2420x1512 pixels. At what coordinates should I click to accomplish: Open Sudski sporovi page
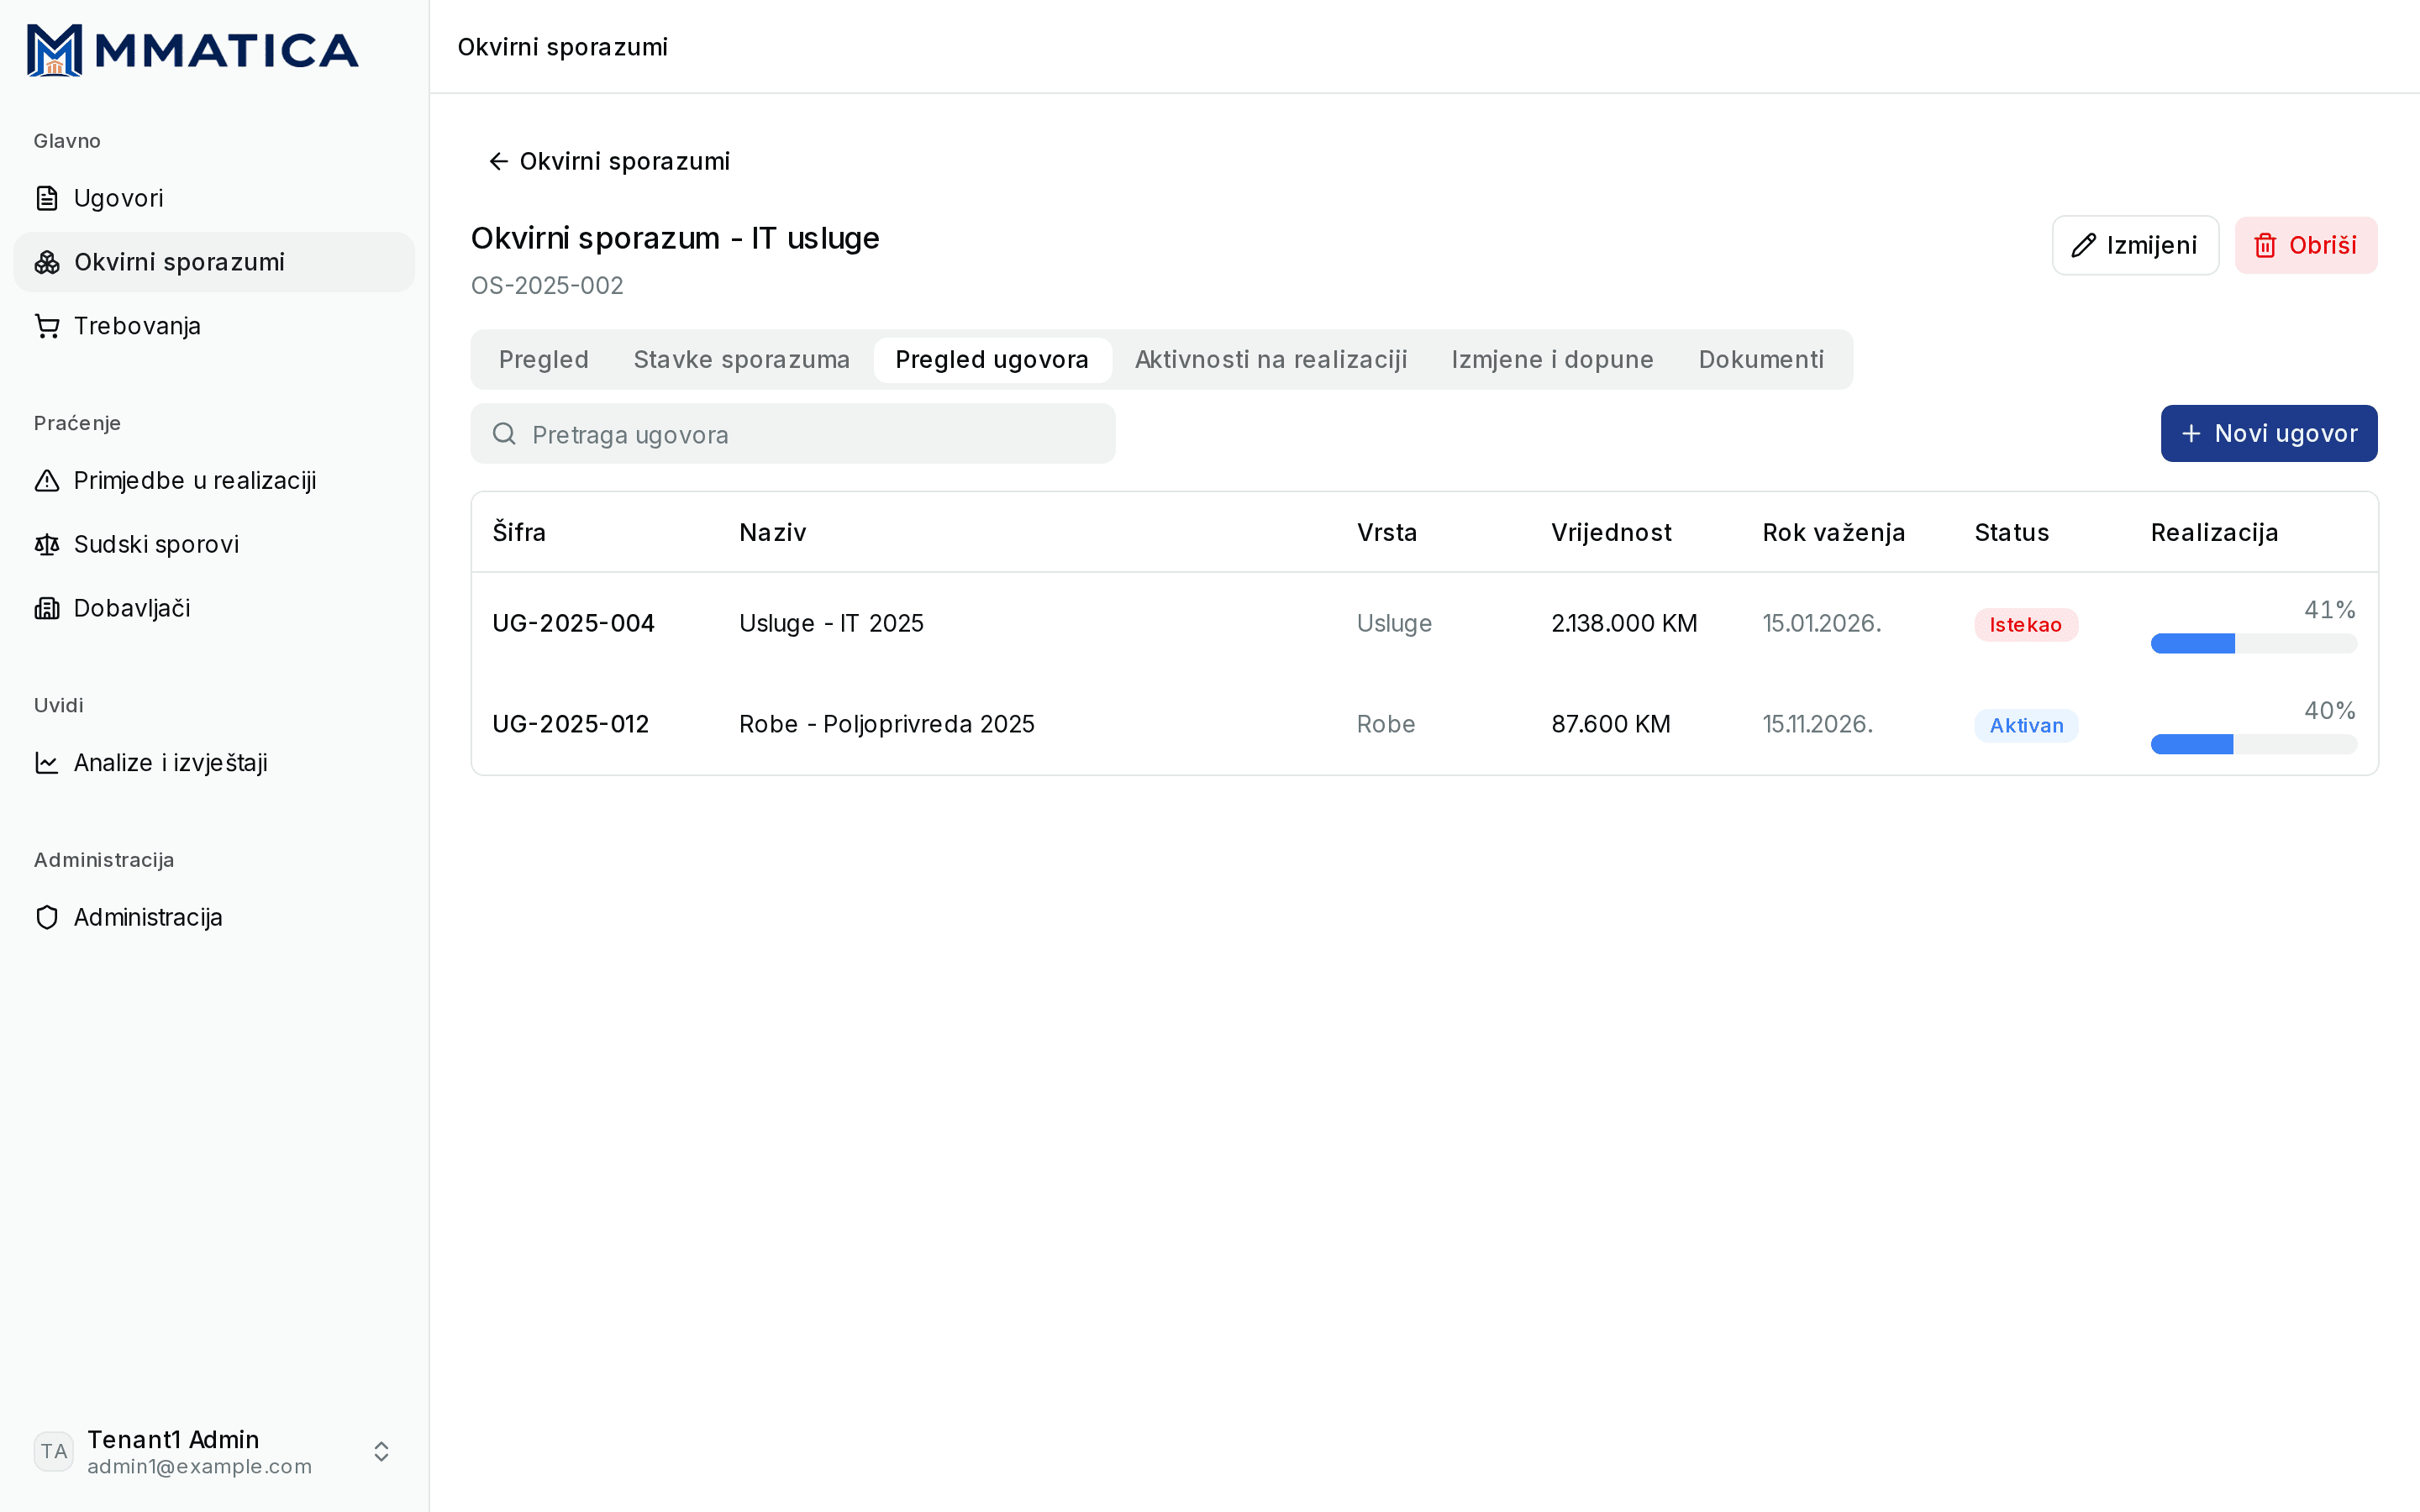(214, 545)
